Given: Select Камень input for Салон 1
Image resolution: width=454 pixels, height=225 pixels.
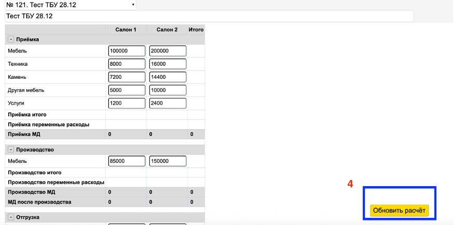Looking at the screenshot, I should (x=126, y=77).
